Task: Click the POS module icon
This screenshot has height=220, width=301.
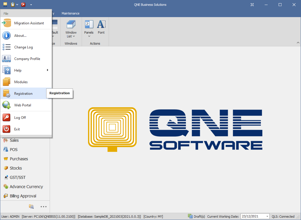Action: [6, 150]
